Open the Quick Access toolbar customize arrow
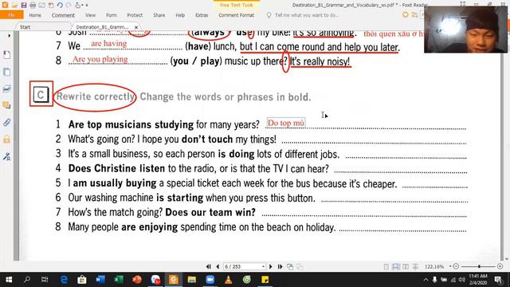Image resolution: width=510 pixels, height=287 pixels. pos(87,6)
